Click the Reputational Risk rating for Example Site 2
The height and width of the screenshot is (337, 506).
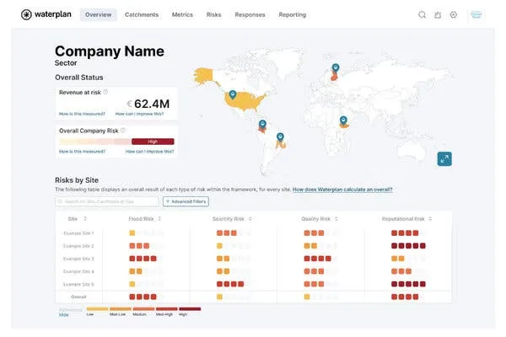408,246
